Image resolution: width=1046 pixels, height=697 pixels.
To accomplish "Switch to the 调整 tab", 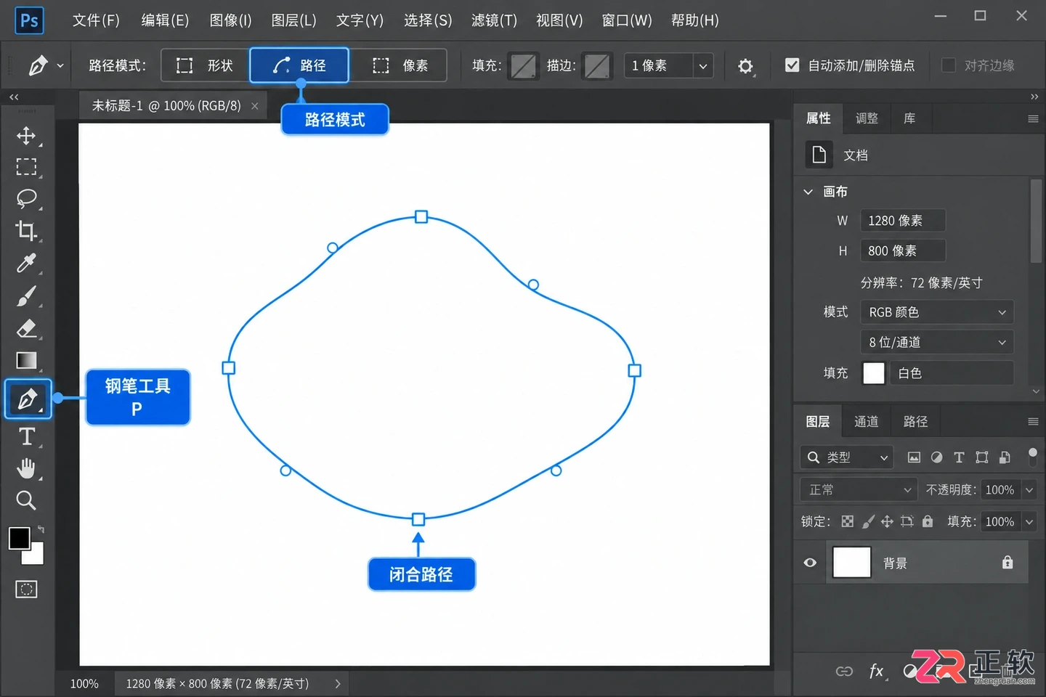I will [x=867, y=118].
